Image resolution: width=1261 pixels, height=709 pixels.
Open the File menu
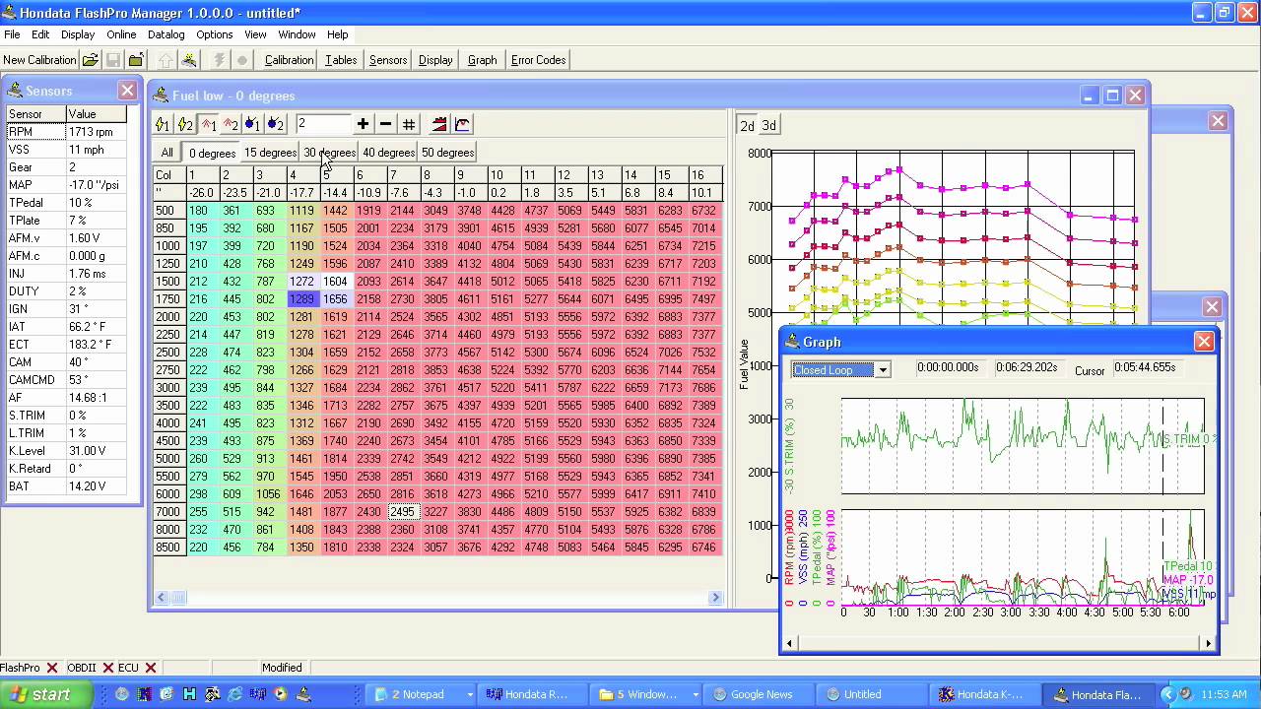(12, 34)
